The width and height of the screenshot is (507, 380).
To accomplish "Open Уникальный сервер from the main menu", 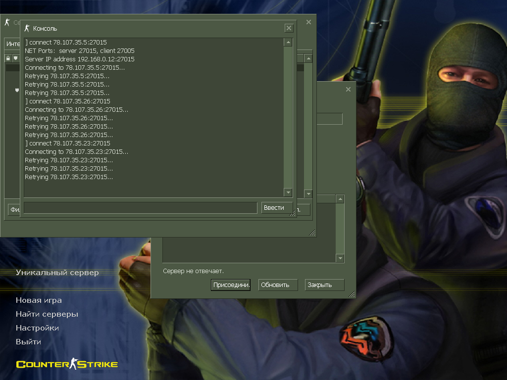I will click(x=57, y=273).
